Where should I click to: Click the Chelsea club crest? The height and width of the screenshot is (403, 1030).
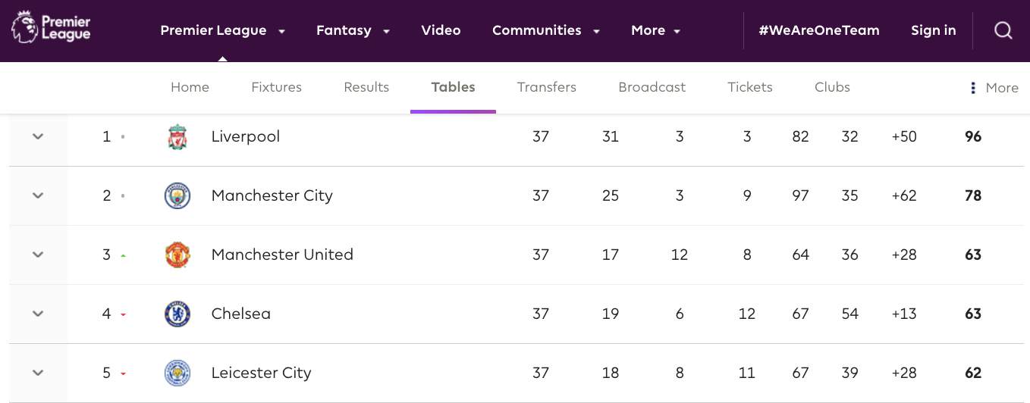177,314
